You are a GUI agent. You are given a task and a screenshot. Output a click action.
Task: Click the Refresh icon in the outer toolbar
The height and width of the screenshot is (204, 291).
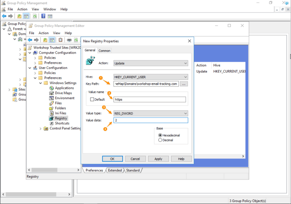[x=35, y=16]
